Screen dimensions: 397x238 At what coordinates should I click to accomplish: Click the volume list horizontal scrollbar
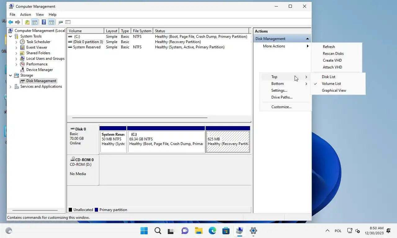pyautogui.click(x=140, y=118)
